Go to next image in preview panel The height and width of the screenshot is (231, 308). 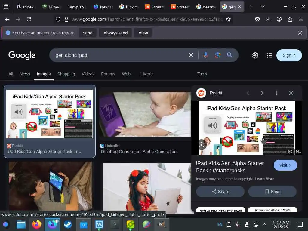(262, 93)
